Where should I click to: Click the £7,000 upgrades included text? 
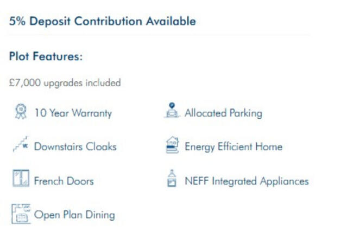pos(65,83)
